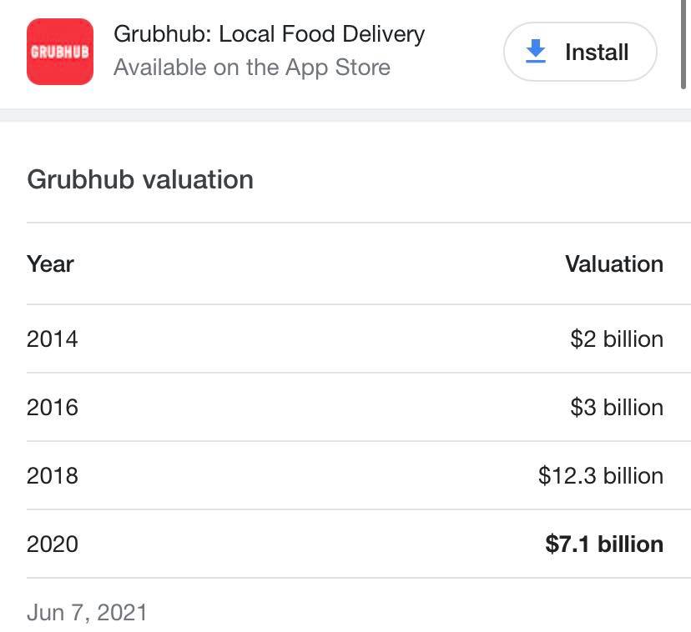Tap the GRUBHUB logo text inside icon

59,52
